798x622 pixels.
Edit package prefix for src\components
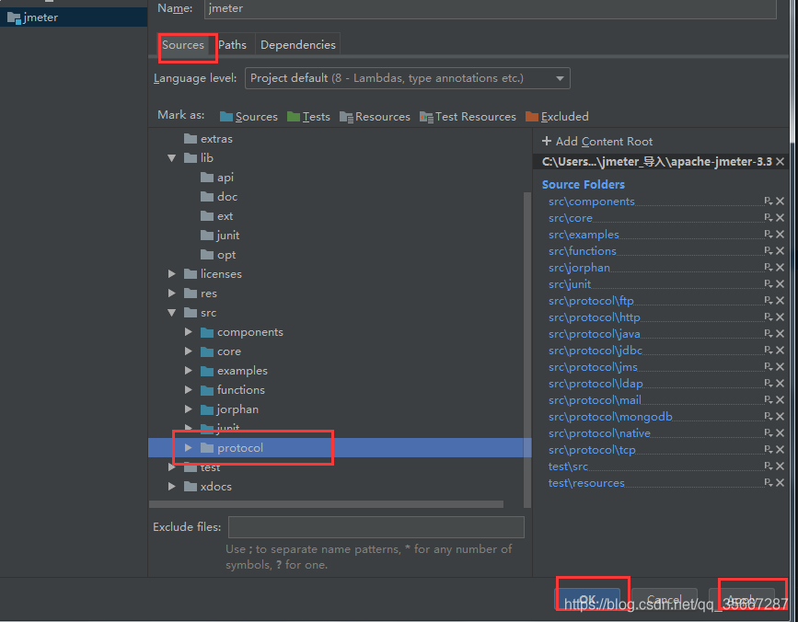(769, 202)
